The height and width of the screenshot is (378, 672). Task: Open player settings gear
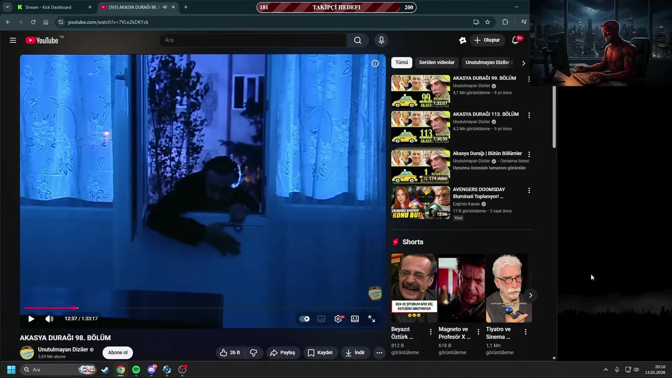pos(339,319)
